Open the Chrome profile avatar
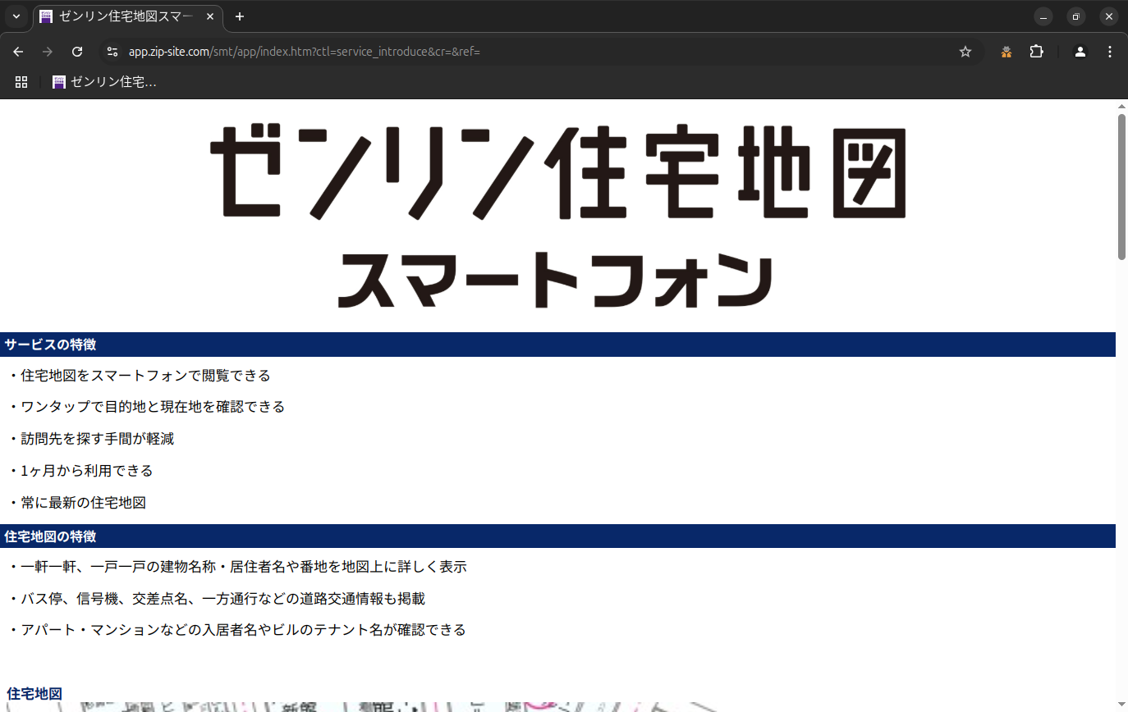This screenshot has height=712, width=1128. (1080, 52)
